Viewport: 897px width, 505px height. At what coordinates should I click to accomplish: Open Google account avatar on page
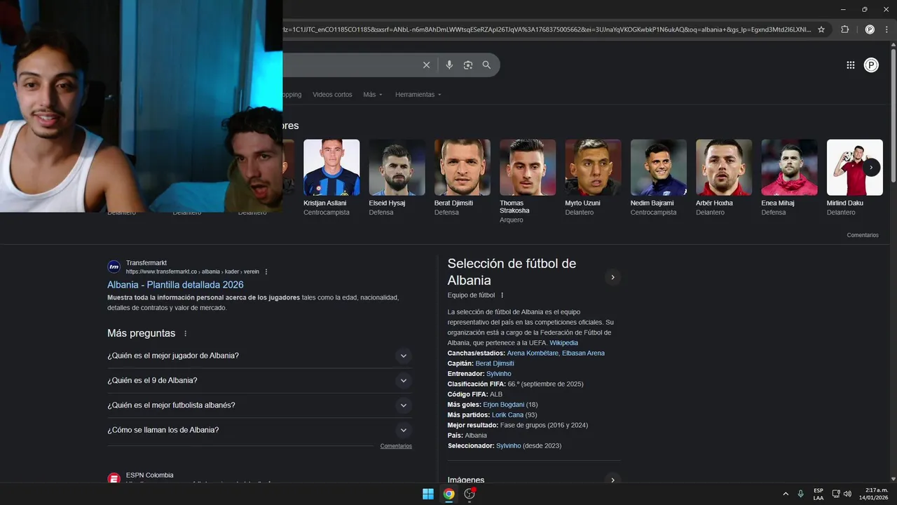871,65
